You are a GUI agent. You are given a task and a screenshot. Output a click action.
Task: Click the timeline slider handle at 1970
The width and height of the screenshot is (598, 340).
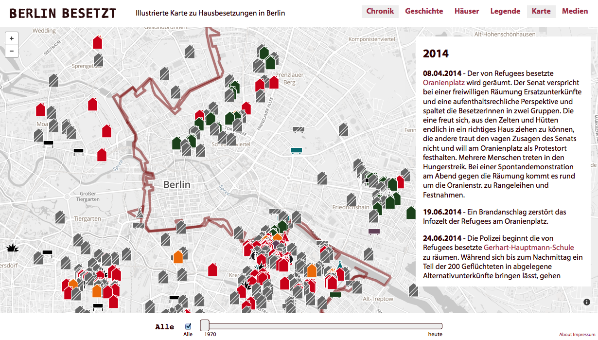[205, 326]
